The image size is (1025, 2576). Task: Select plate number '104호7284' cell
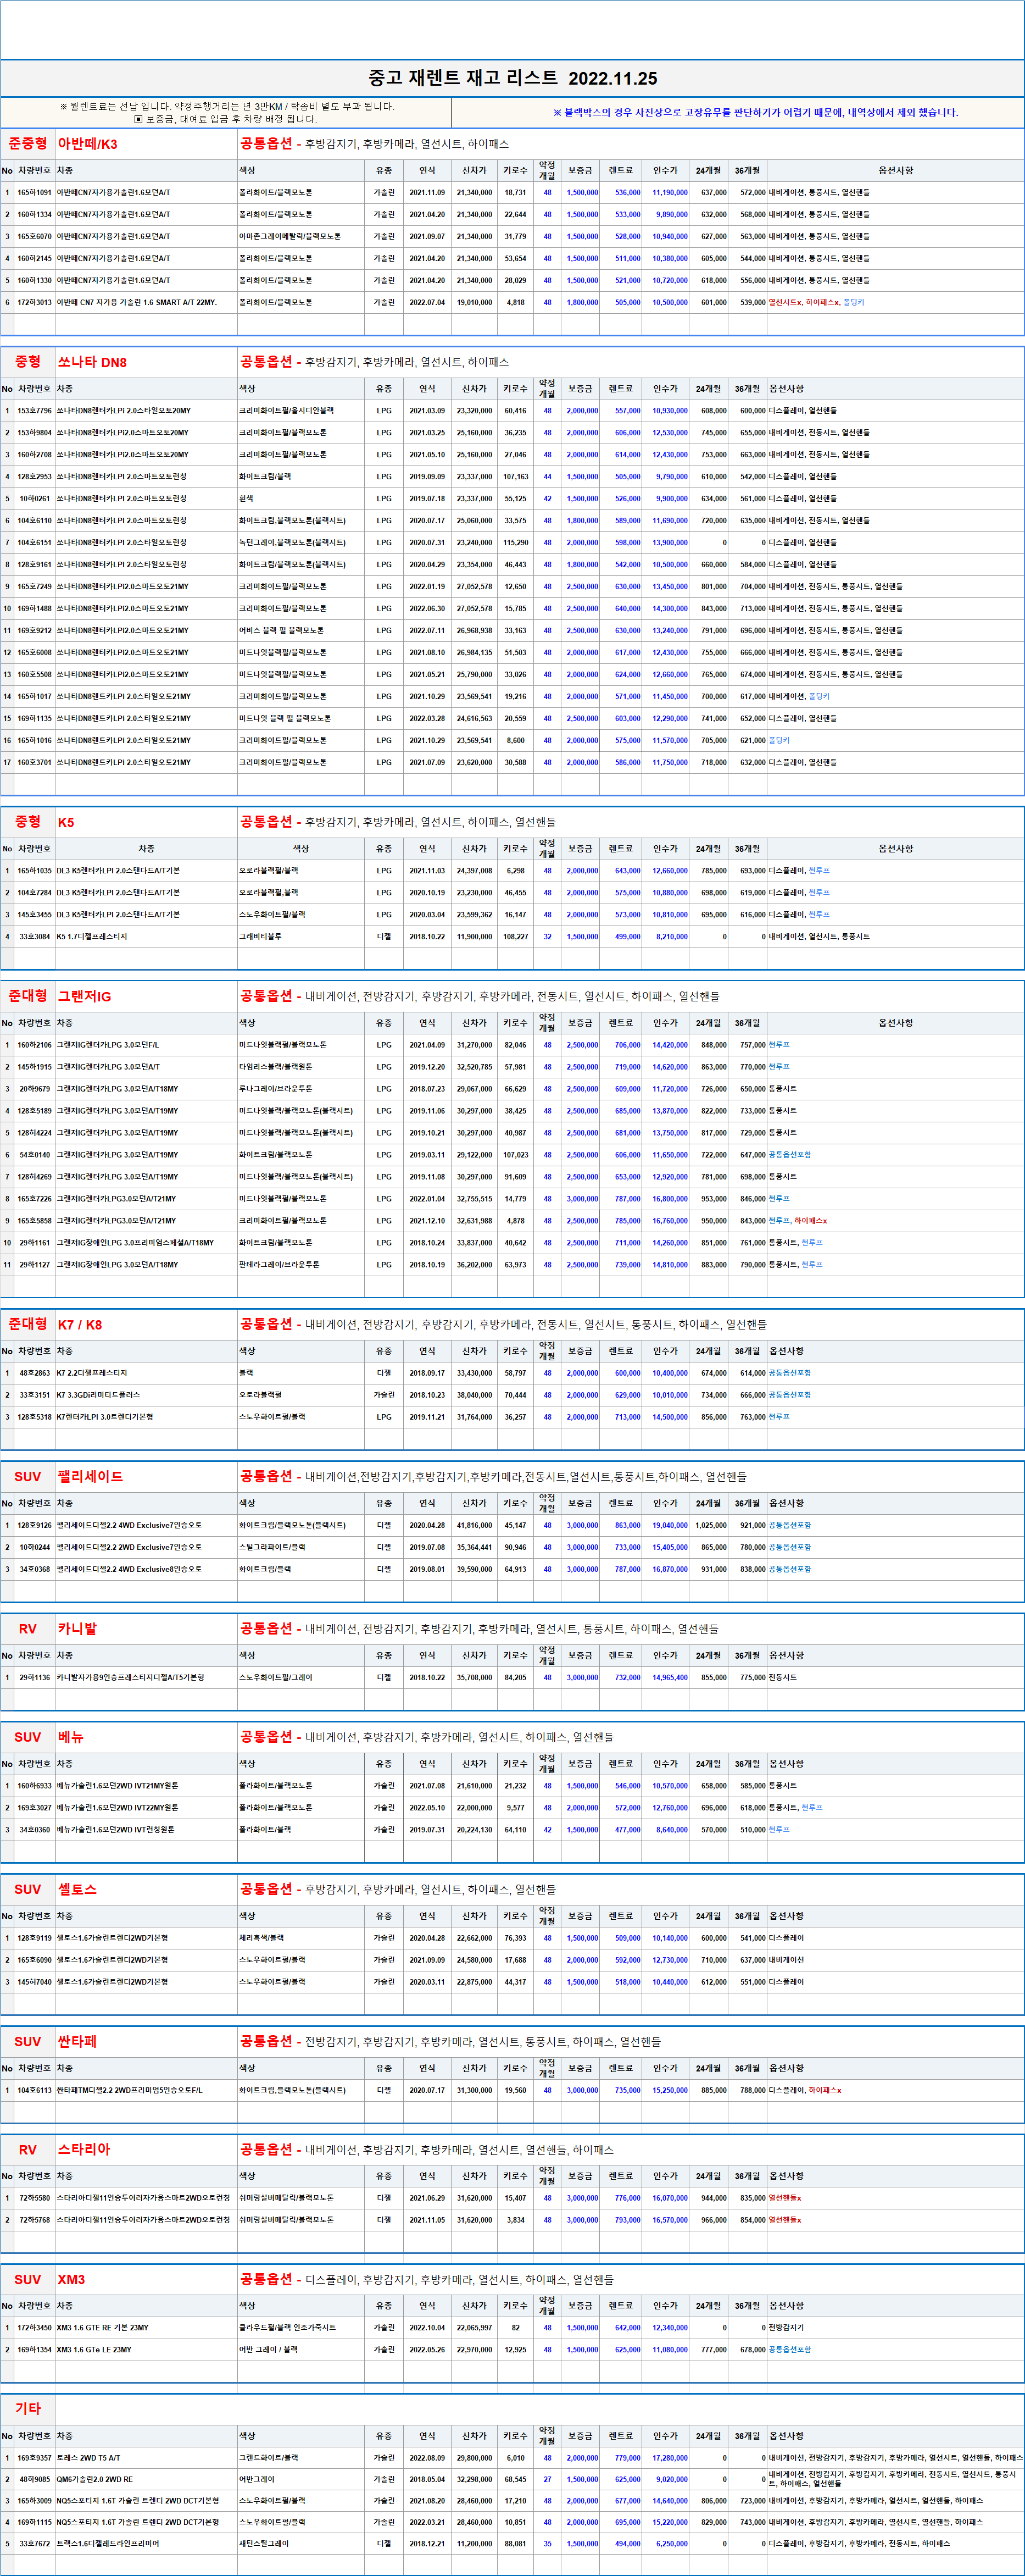coord(35,893)
